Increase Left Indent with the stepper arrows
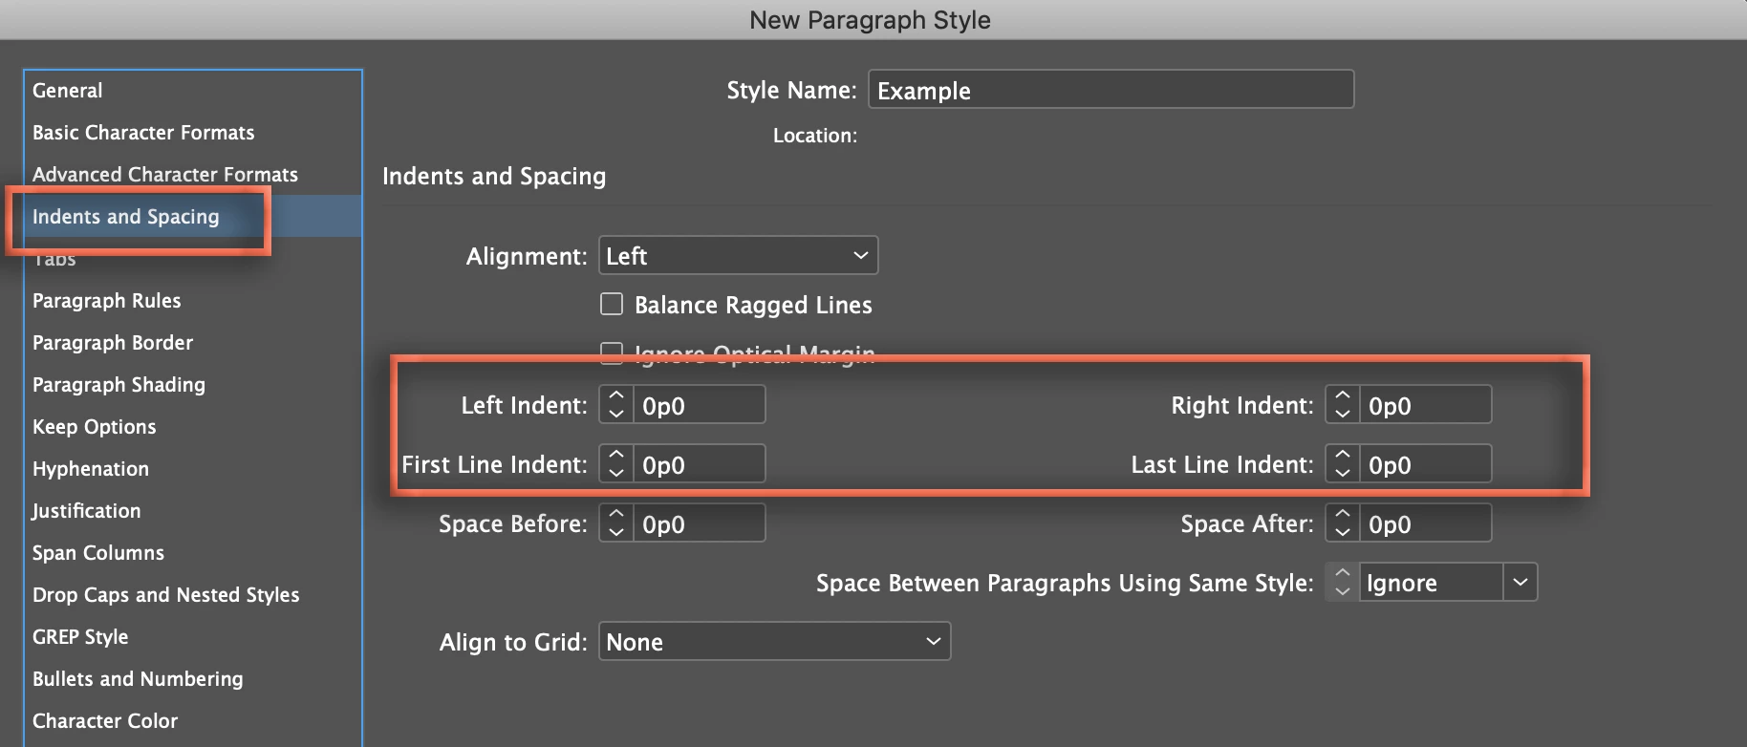The height and width of the screenshot is (747, 1747). click(616, 395)
